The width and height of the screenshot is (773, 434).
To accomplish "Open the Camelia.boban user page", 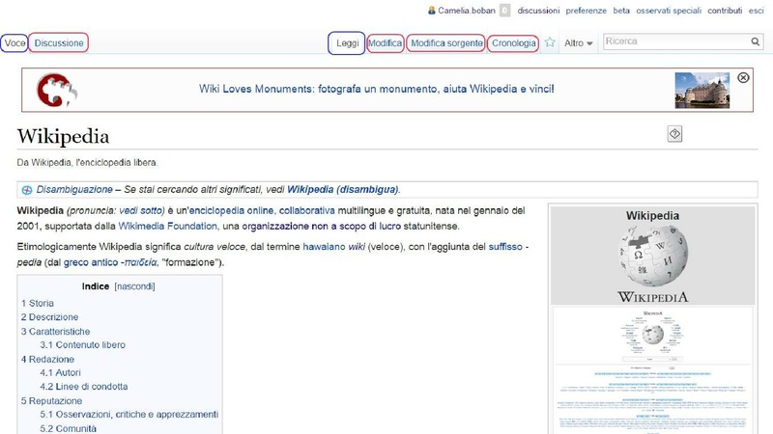I will tap(467, 11).
